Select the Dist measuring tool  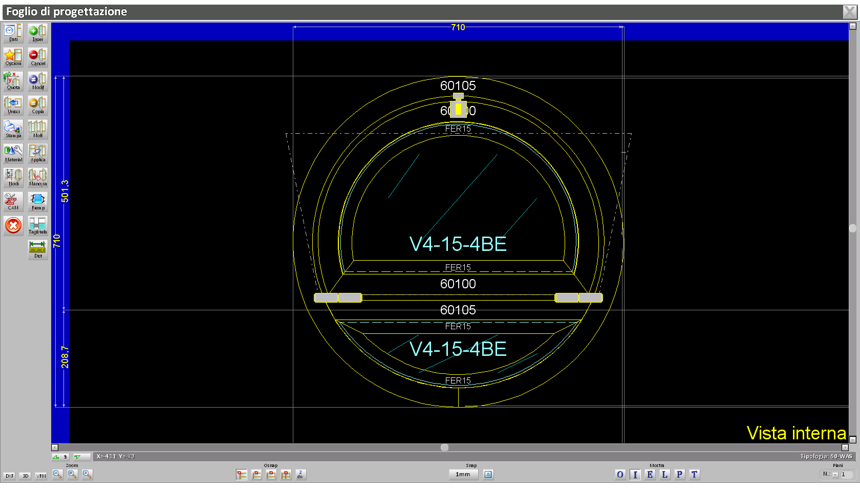[38, 250]
